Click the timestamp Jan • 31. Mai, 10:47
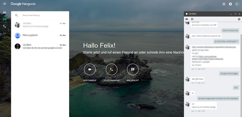Screen dimensions: 242x117 click(198, 111)
